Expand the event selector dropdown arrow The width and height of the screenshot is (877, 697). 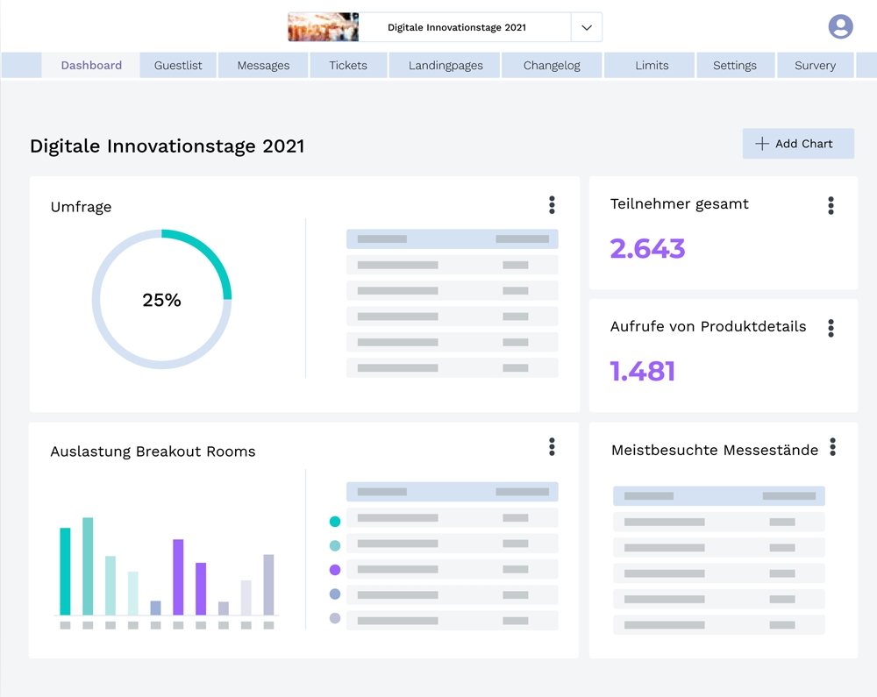coord(587,27)
